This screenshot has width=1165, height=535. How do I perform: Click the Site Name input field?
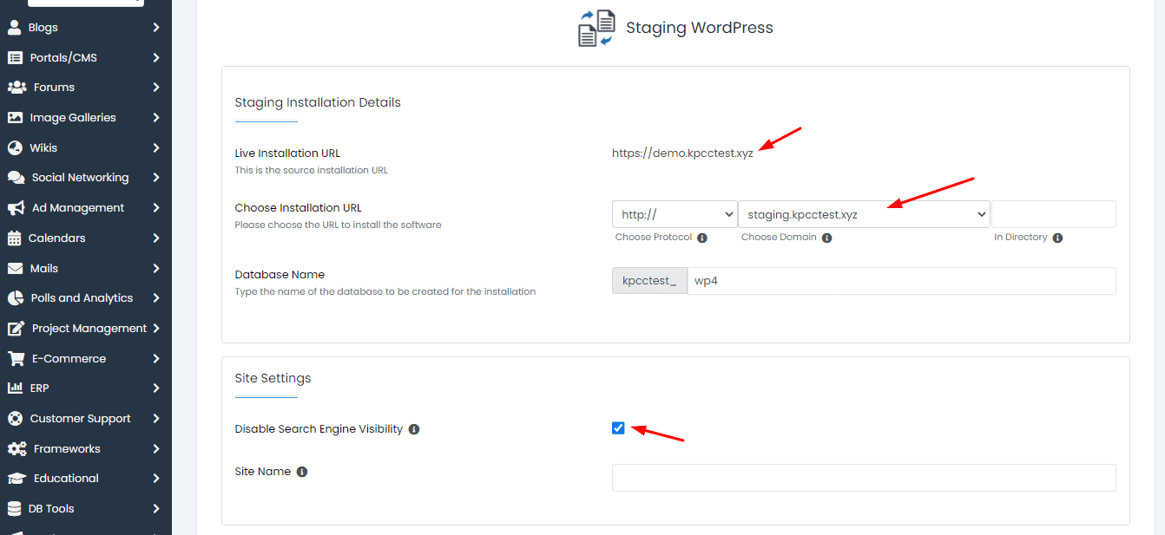click(863, 478)
